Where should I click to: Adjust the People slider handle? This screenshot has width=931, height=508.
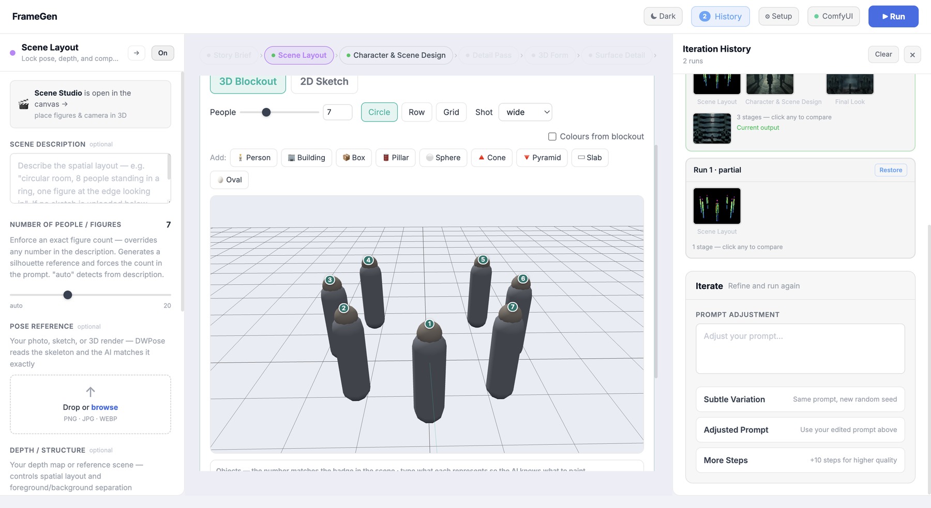point(266,112)
